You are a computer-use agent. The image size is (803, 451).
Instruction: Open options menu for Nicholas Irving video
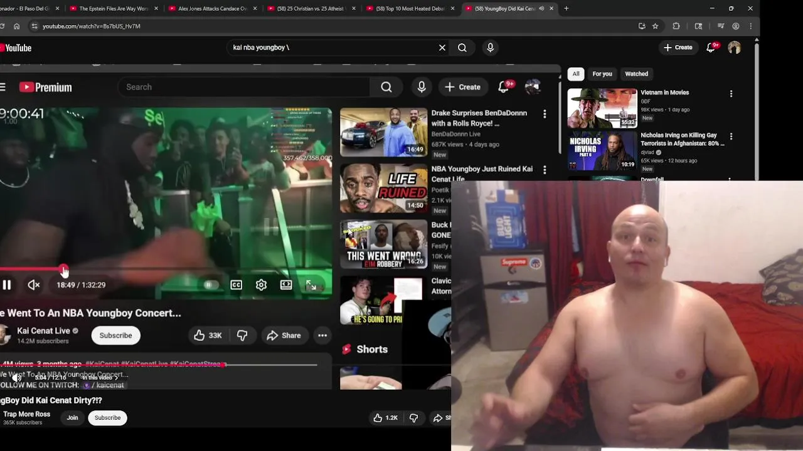(731, 137)
